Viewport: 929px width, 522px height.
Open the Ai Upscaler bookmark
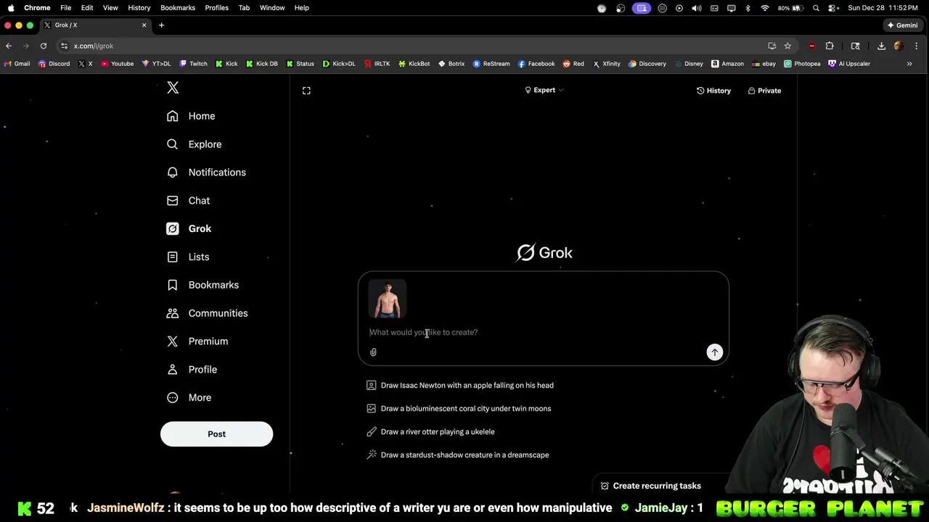[849, 64]
